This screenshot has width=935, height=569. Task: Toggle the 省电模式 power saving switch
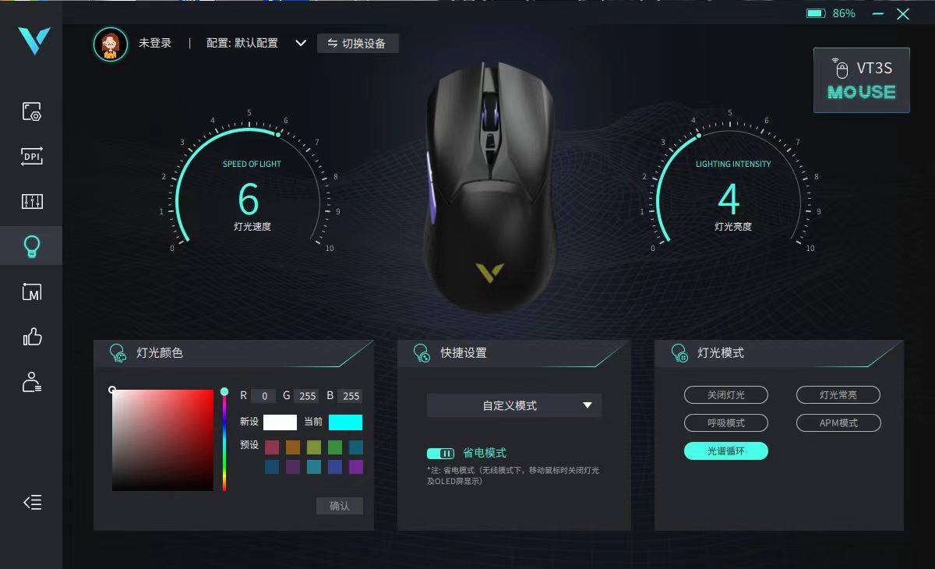[x=441, y=453]
